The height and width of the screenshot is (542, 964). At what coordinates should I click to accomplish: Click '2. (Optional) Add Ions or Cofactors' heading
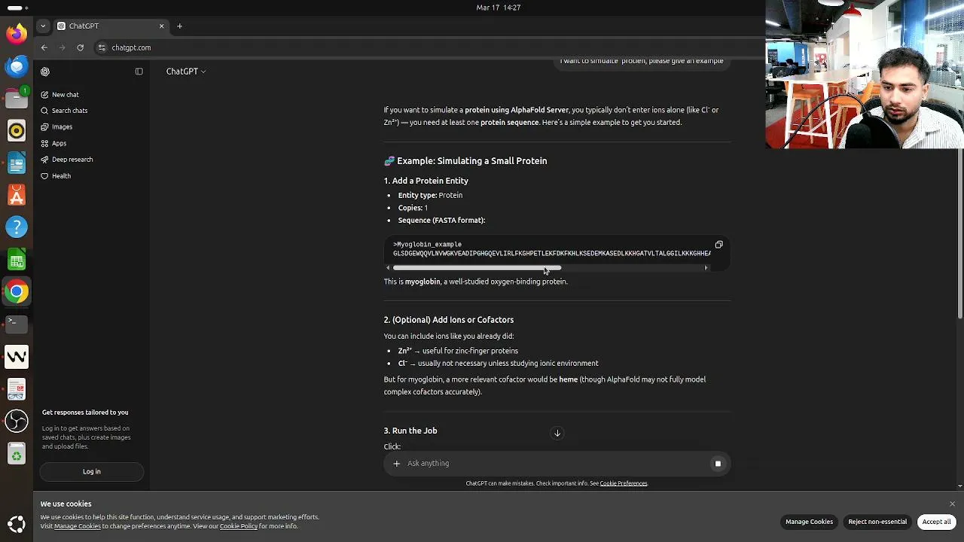[x=449, y=320]
